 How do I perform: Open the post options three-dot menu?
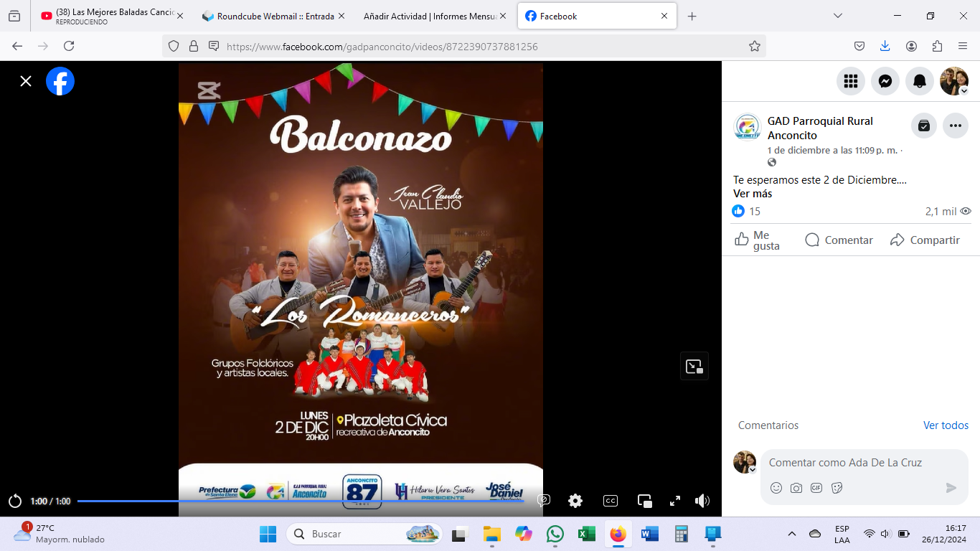[955, 126]
